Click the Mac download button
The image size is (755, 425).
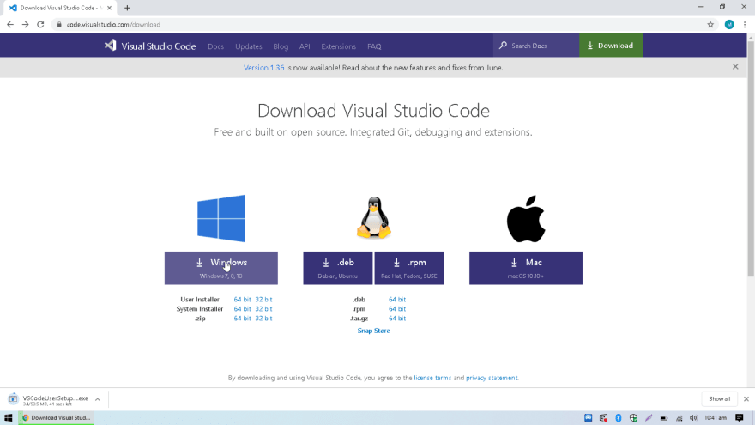526,268
